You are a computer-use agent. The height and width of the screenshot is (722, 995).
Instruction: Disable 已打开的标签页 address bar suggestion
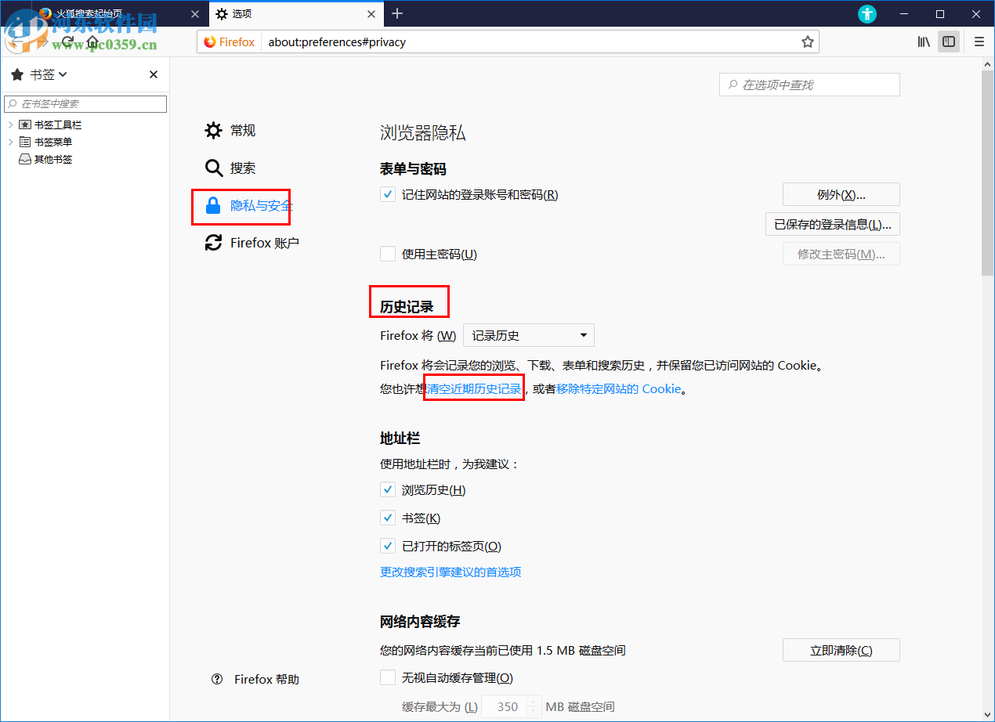point(387,545)
